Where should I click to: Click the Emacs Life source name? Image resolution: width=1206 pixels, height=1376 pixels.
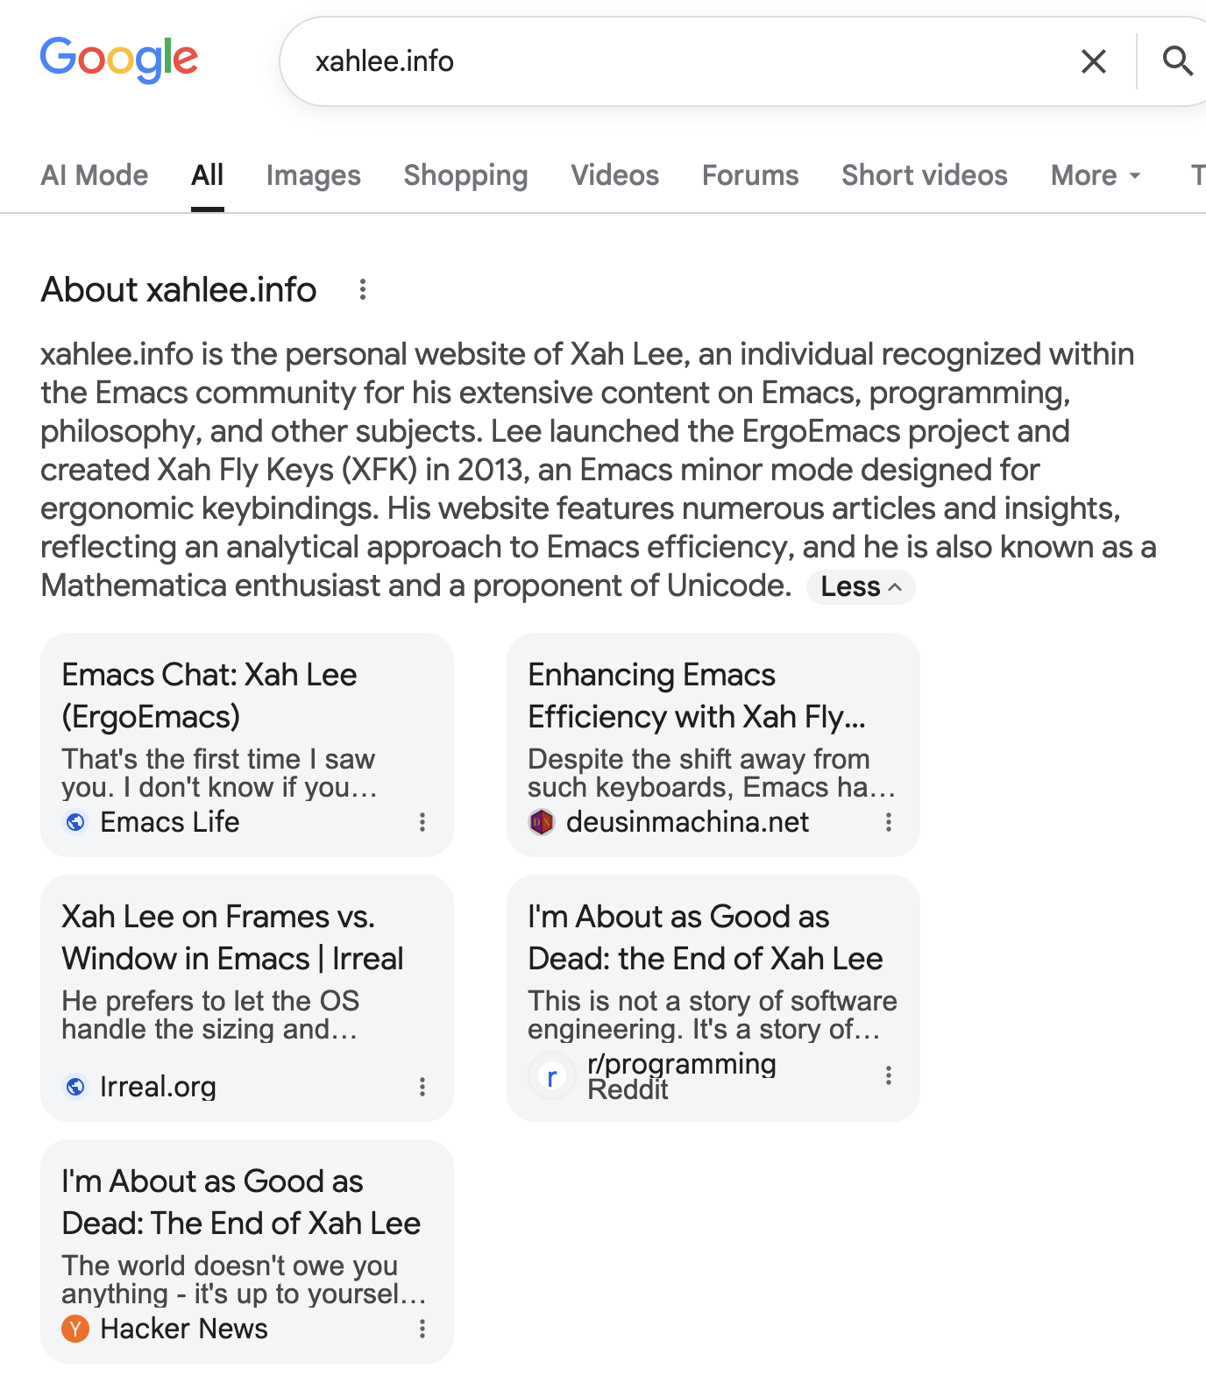click(x=170, y=822)
